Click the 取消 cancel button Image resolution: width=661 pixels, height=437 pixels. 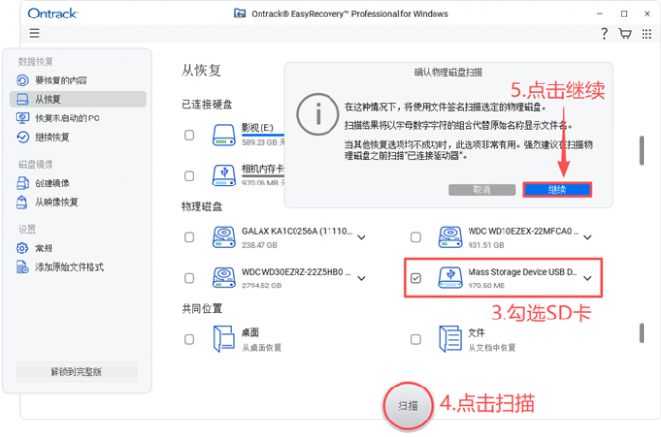pos(482,190)
